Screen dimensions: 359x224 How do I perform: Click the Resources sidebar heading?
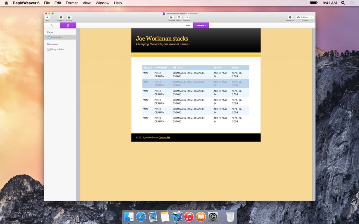[x=52, y=44]
